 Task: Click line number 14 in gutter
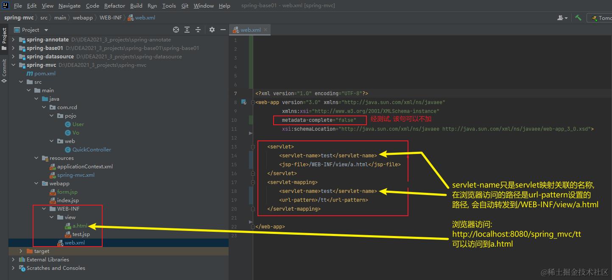coord(235,156)
